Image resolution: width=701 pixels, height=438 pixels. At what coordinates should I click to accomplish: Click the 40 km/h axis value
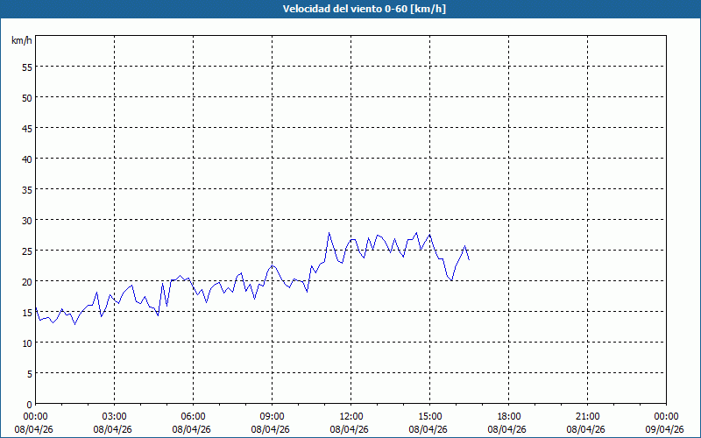click(26, 159)
